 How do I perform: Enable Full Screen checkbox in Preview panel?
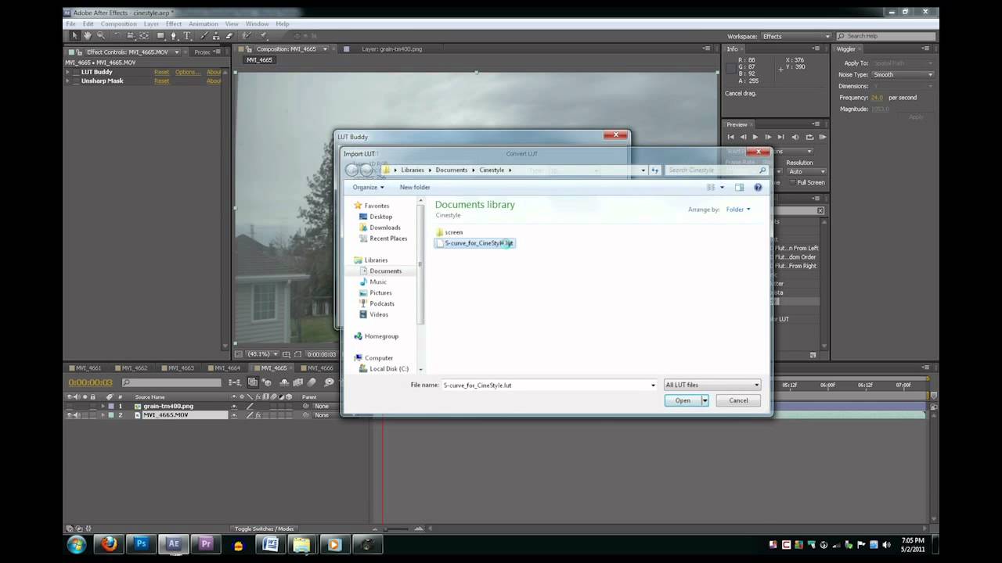pyautogui.click(x=791, y=182)
